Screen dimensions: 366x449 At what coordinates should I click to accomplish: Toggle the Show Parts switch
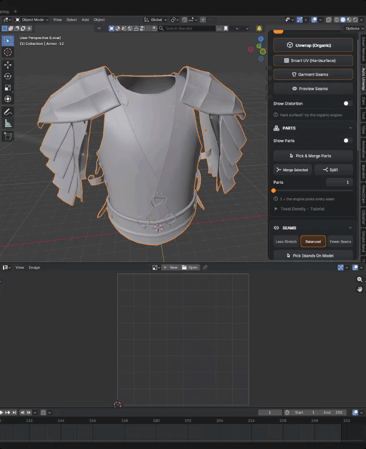[x=347, y=141]
